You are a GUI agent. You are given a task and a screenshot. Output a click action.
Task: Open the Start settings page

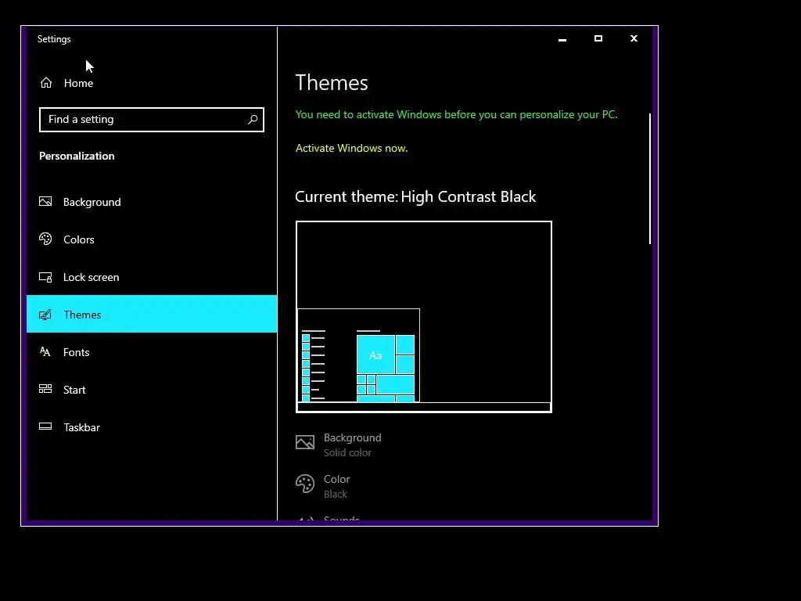pos(152,390)
